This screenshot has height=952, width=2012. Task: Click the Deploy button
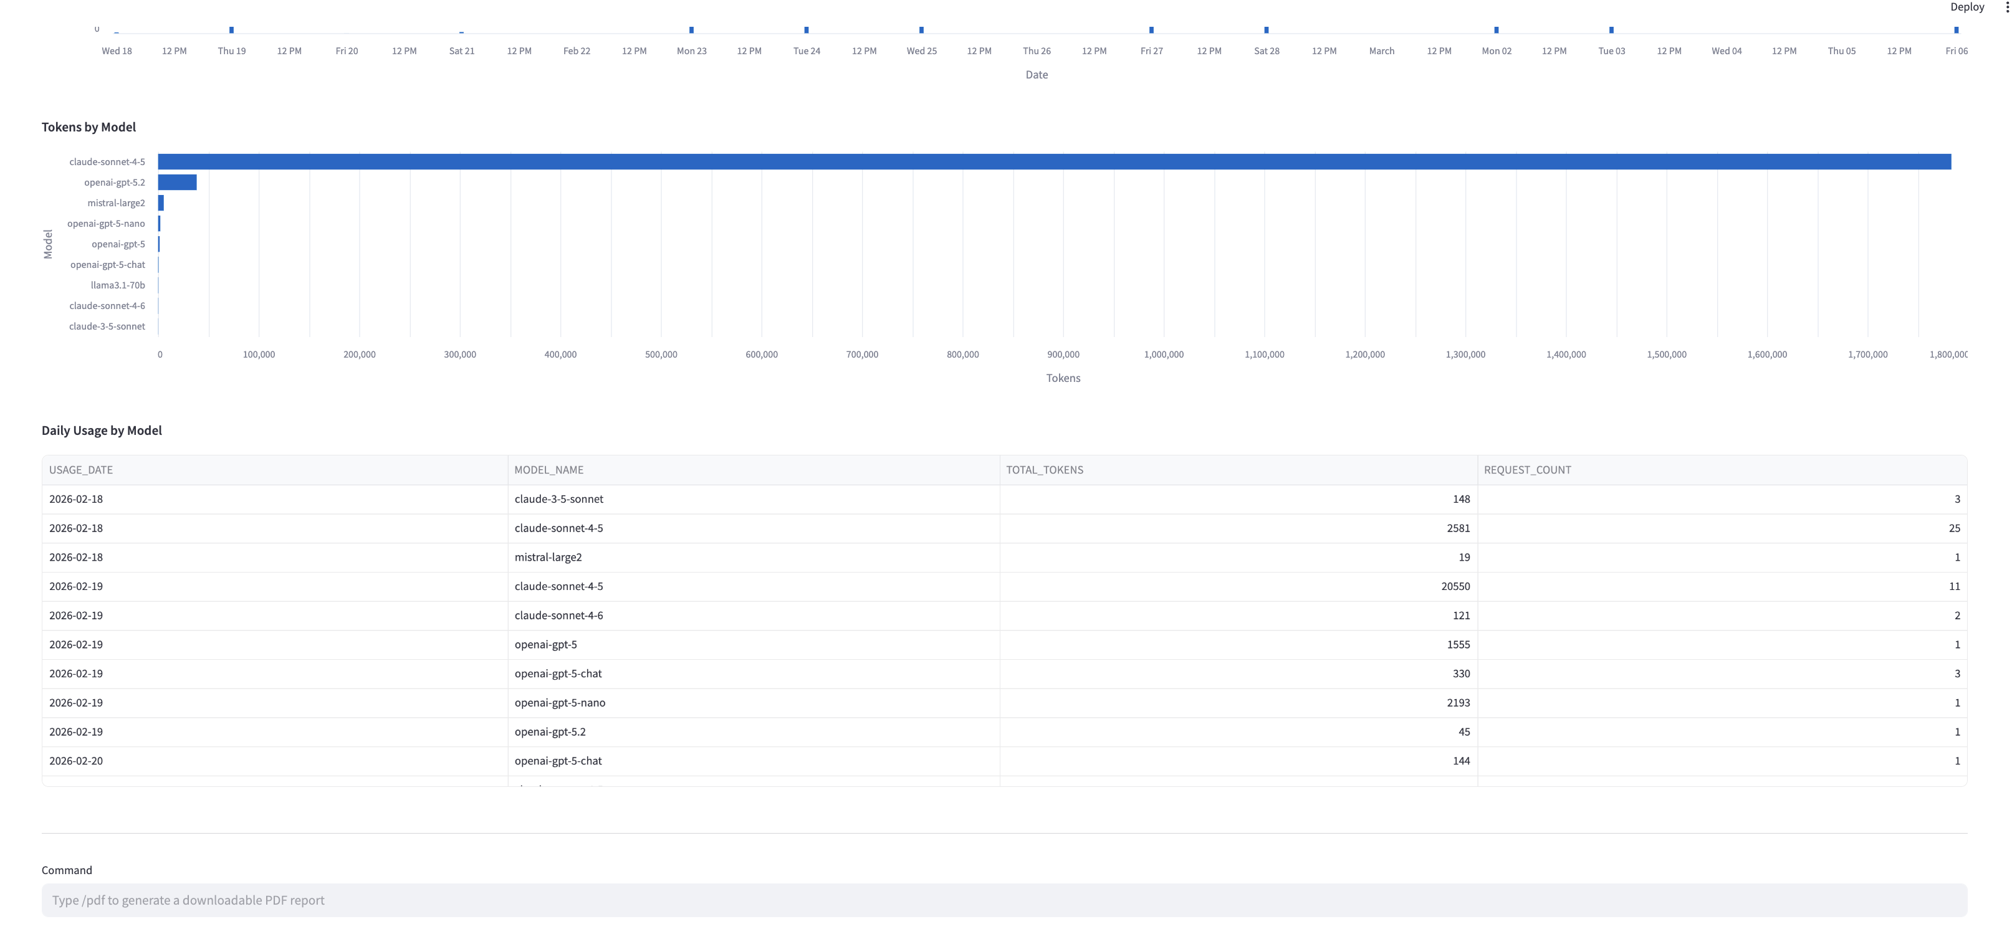[x=1966, y=7]
